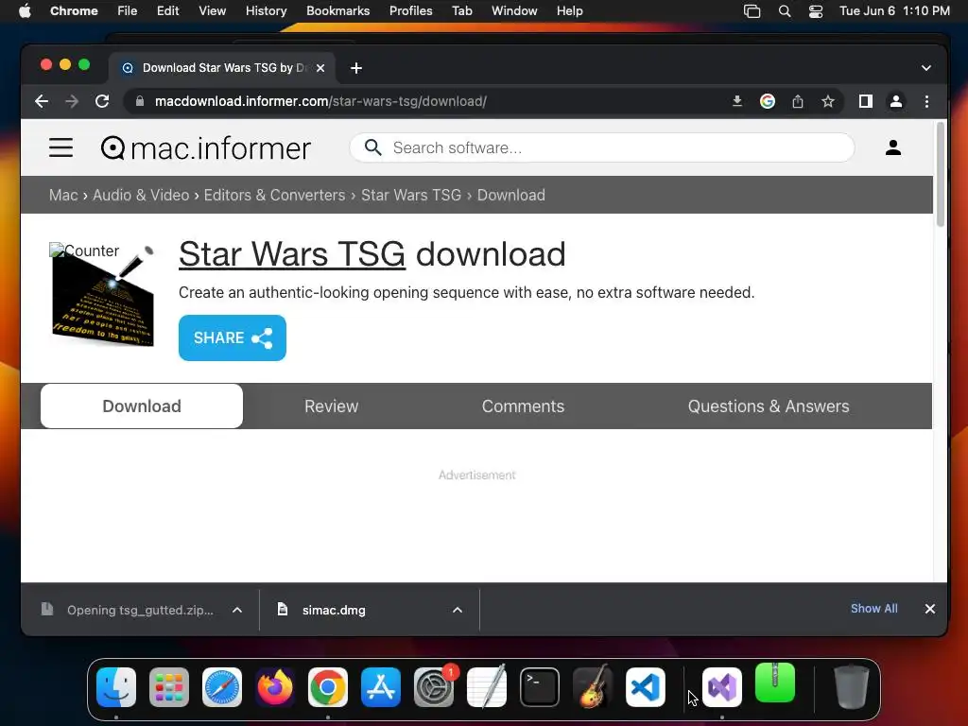Open Control Center in menu bar
968x726 pixels.
[x=816, y=11]
